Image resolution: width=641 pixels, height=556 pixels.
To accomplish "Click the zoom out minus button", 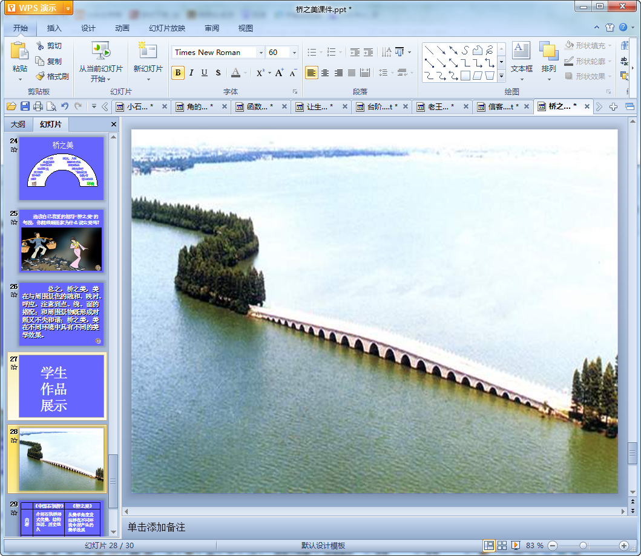I will pyautogui.click(x=552, y=545).
